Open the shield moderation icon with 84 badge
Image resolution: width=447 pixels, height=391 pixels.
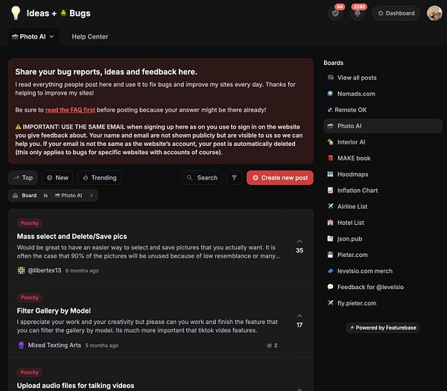(335, 13)
